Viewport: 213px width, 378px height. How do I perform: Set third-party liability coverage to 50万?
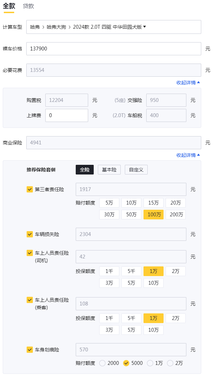131,215
